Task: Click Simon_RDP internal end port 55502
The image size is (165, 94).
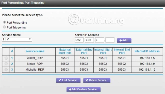Action: point(122,64)
